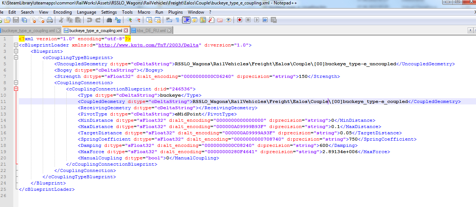
Task: Click the SpringCoefficient value 750
Action: click(x=353, y=139)
